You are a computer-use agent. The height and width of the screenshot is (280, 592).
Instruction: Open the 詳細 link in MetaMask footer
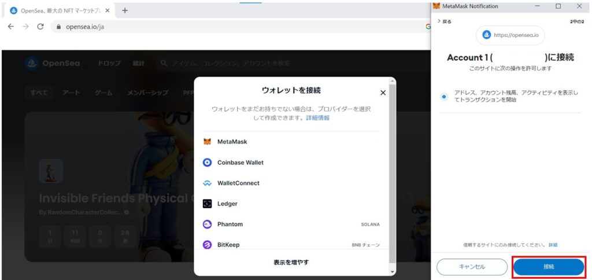click(553, 245)
